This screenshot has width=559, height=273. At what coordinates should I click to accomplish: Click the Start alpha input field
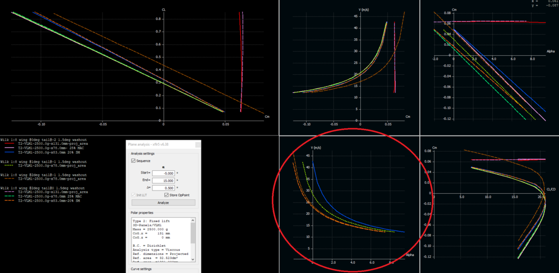(166, 173)
